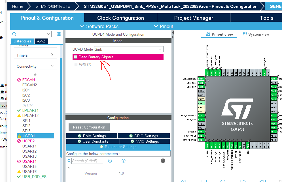Select UCPD1 in the peripheral list
This screenshot has width=282, height=182.
click(35, 136)
